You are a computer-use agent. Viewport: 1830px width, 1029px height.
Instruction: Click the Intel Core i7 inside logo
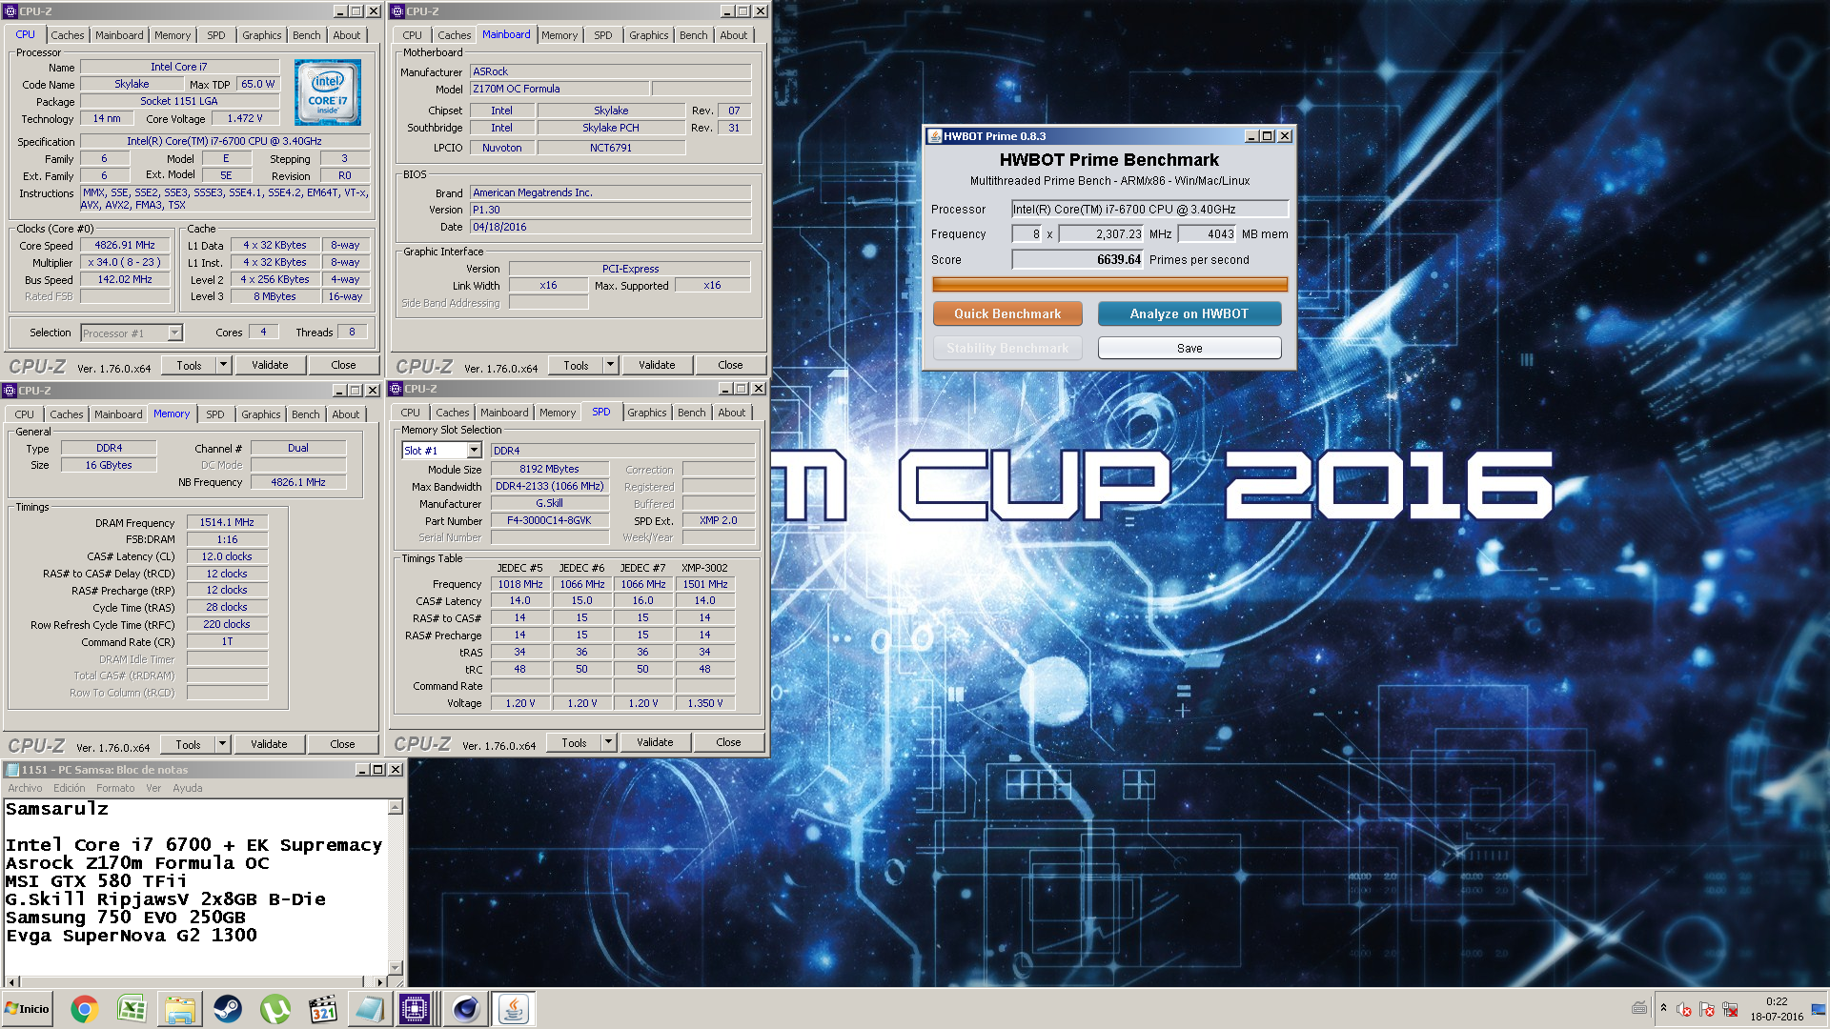pyautogui.click(x=328, y=92)
